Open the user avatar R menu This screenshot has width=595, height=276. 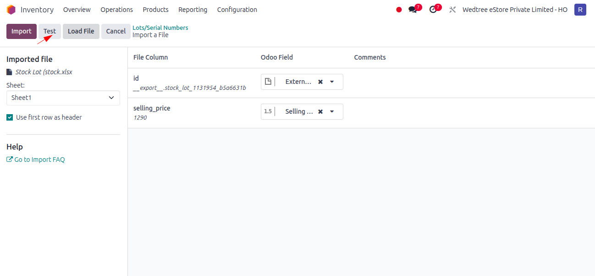pyautogui.click(x=580, y=10)
